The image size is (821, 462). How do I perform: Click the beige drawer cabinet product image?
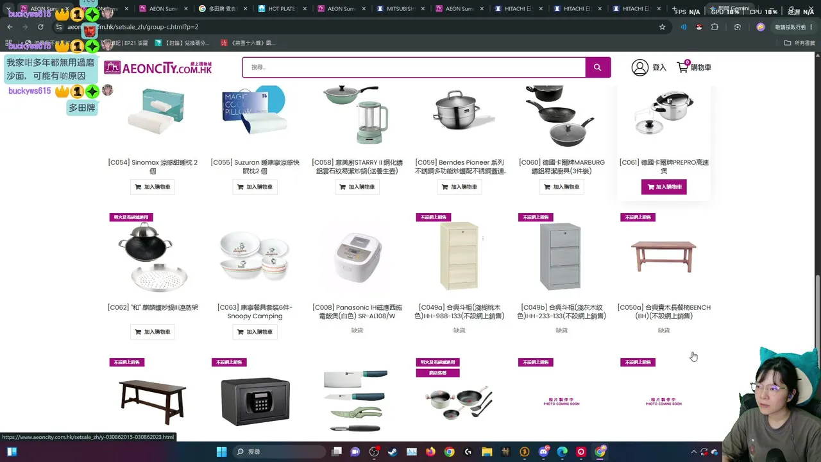point(459,256)
